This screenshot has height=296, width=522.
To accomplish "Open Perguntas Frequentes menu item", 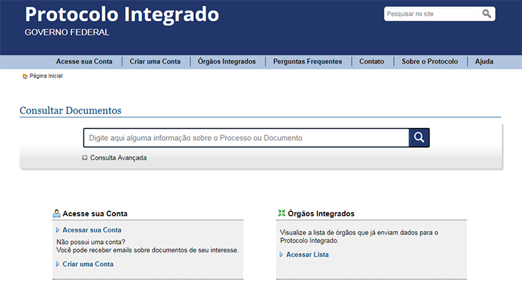I will pos(308,62).
